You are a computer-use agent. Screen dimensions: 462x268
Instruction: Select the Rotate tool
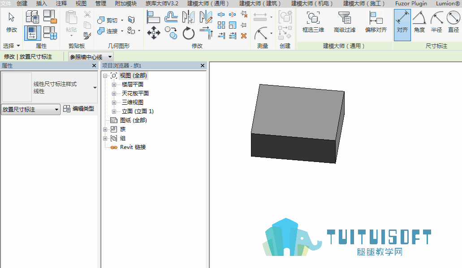[x=188, y=33]
